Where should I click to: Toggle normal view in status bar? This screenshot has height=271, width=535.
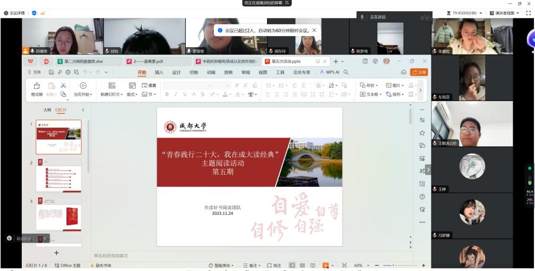pyautogui.click(x=291, y=265)
